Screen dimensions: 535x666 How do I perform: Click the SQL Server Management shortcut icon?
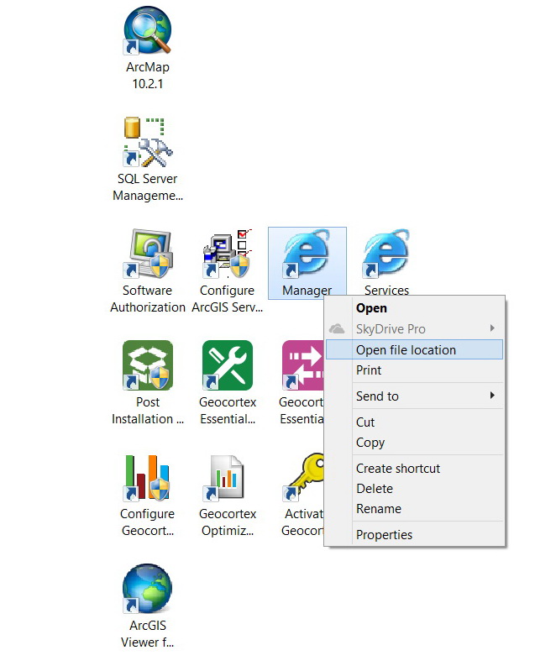coord(147,142)
